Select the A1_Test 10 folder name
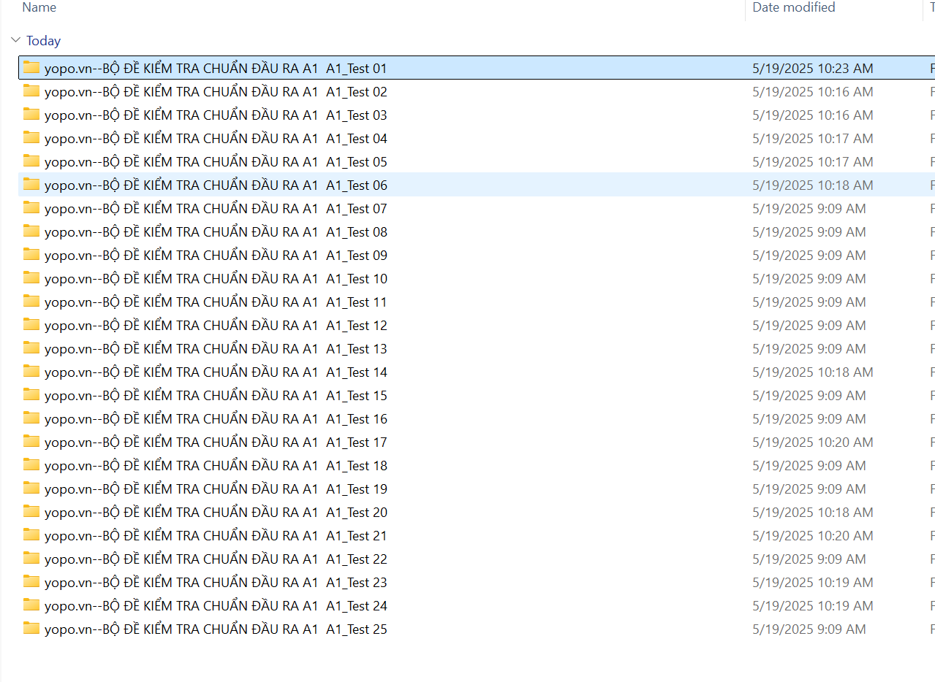Image resolution: width=935 pixels, height=682 pixels. (216, 279)
